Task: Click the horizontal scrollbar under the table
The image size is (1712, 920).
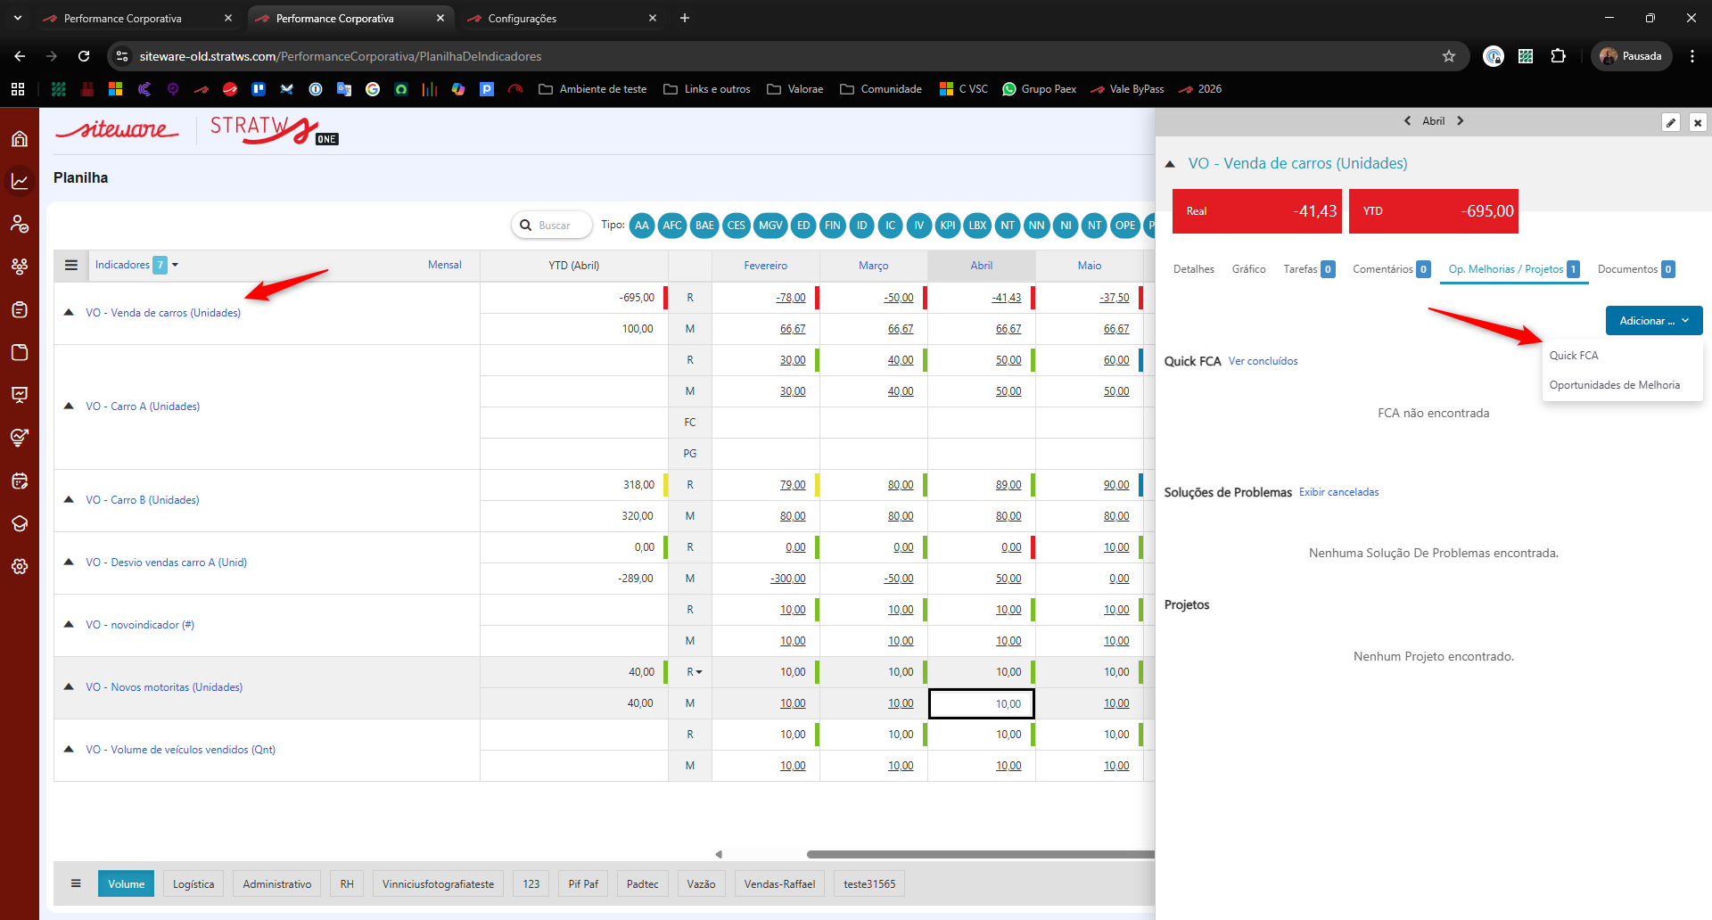Action: pyautogui.click(x=980, y=854)
